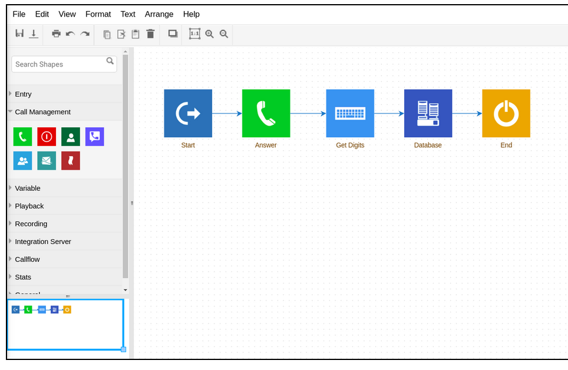The width and height of the screenshot is (568, 370).
Task: Expand the Integration Server section
Action: tap(64, 242)
